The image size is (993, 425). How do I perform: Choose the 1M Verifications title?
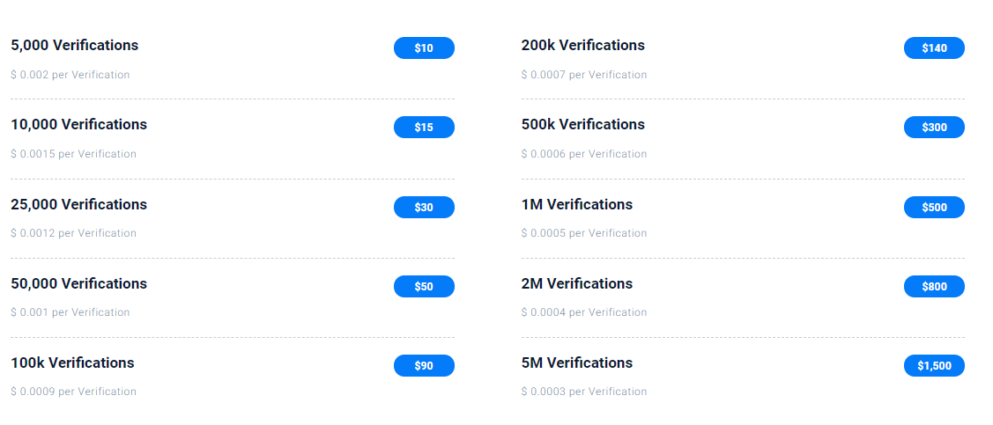tap(577, 205)
